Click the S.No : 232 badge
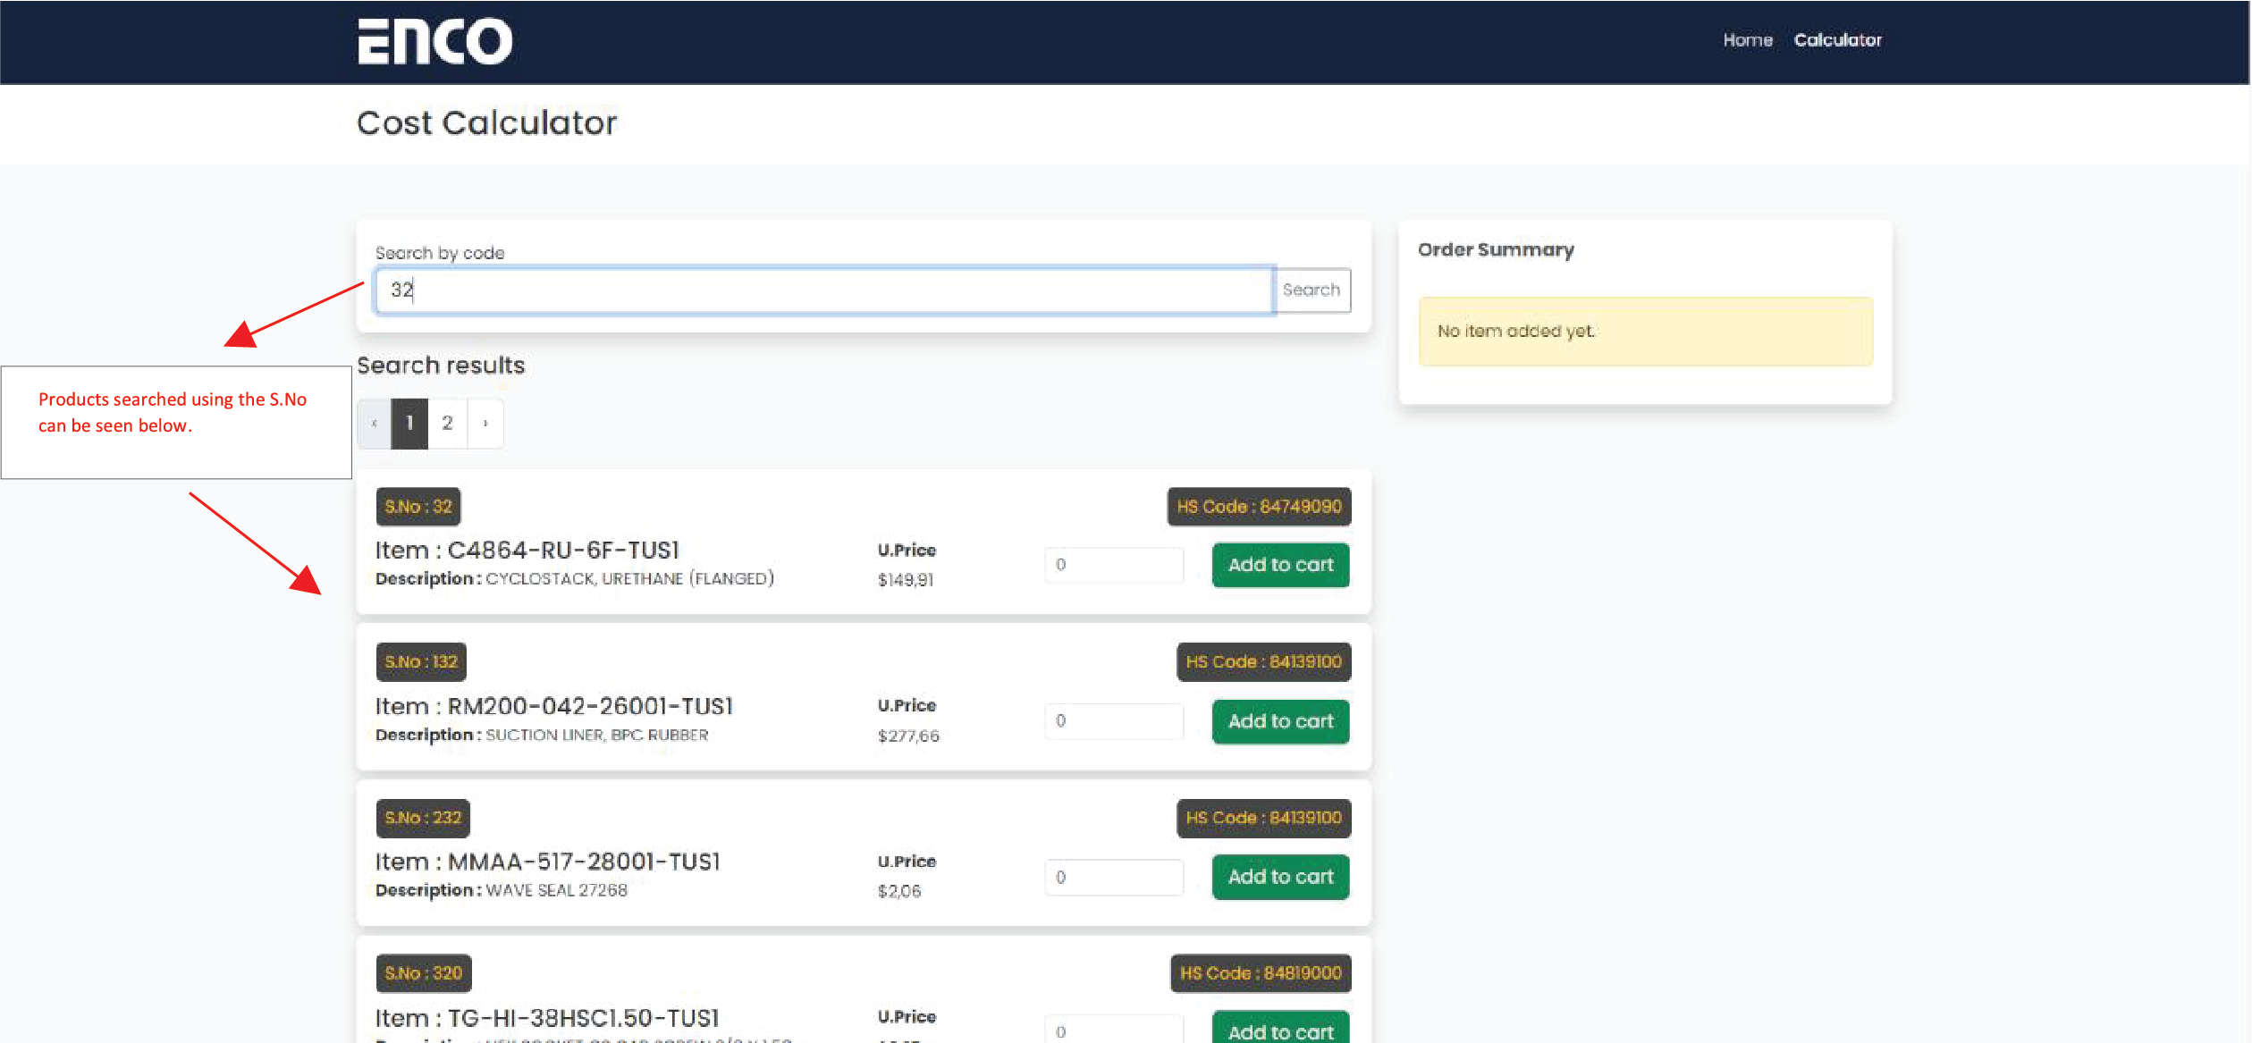Screen dimensions: 2252x1043 click(422, 818)
